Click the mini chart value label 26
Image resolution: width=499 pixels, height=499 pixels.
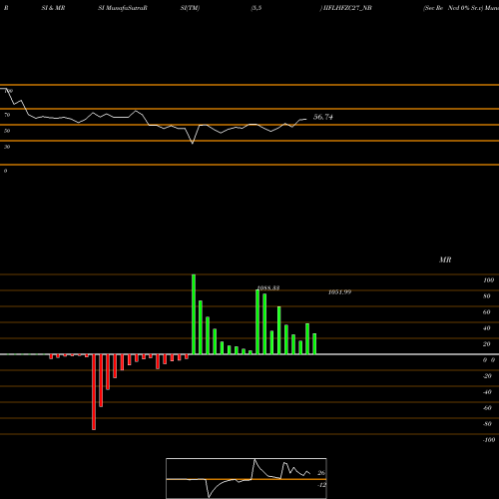coord(321,473)
